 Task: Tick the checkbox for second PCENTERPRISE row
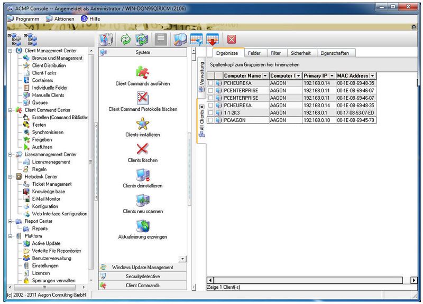click(210, 98)
